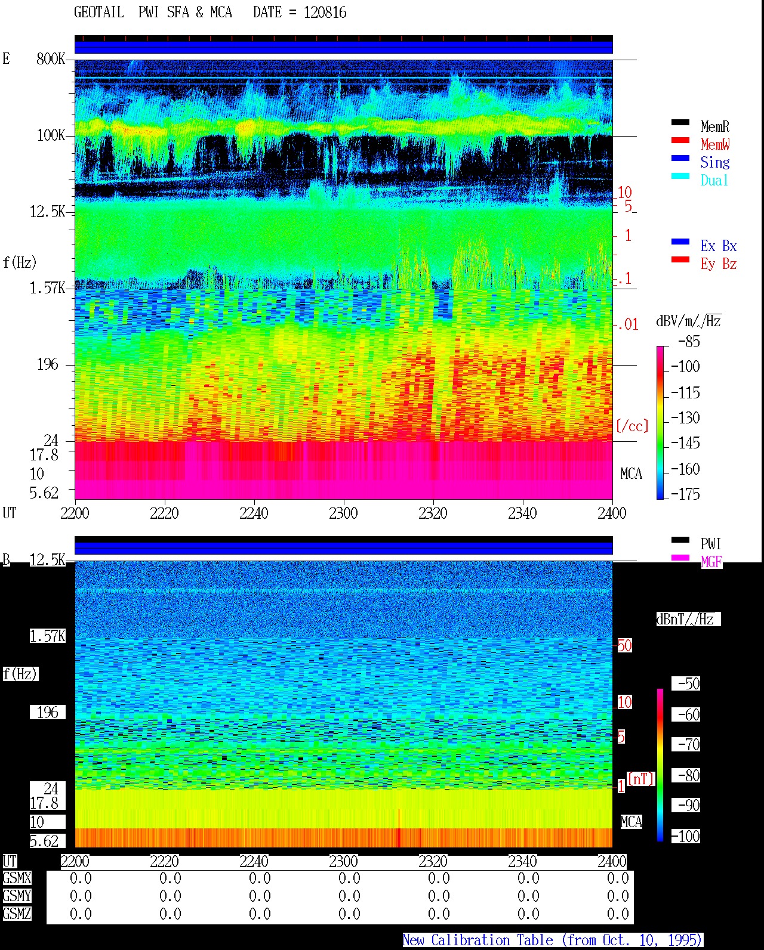This screenshot has width=764, height=950.
Task: Click the E panel f(Hz) axis label
Action: click(x=20, y=262)
